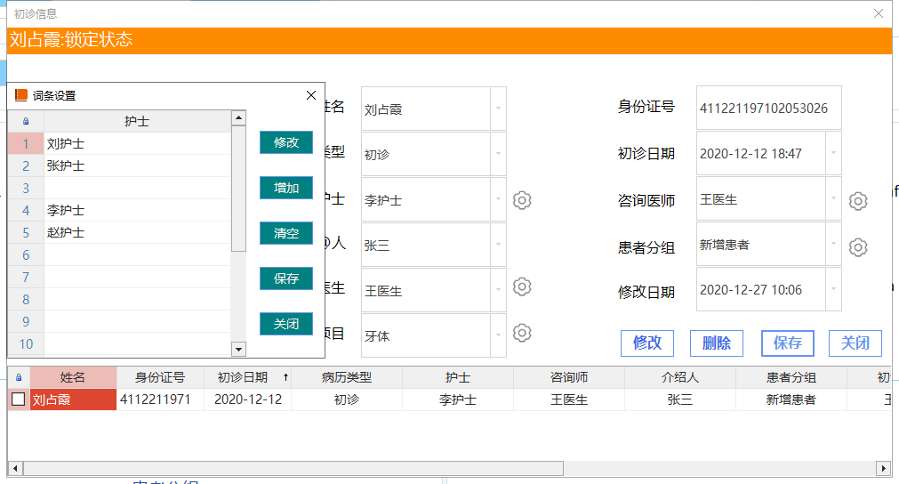
Task: Click the blue 删除 button
Action: 717,343
